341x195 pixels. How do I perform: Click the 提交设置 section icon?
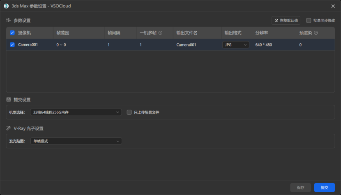[9, 100]
